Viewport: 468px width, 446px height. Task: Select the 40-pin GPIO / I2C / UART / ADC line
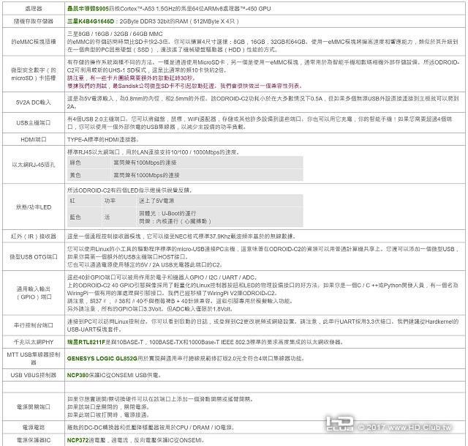[x=162, y=278]
